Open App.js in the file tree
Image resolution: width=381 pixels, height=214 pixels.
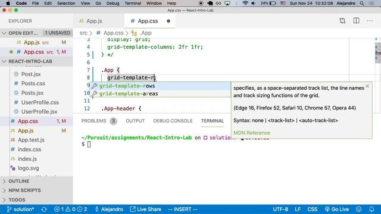click(x=26, y=131)
